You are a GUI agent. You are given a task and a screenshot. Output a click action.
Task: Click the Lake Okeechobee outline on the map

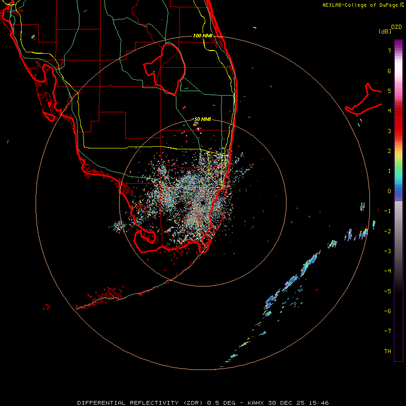164,69
